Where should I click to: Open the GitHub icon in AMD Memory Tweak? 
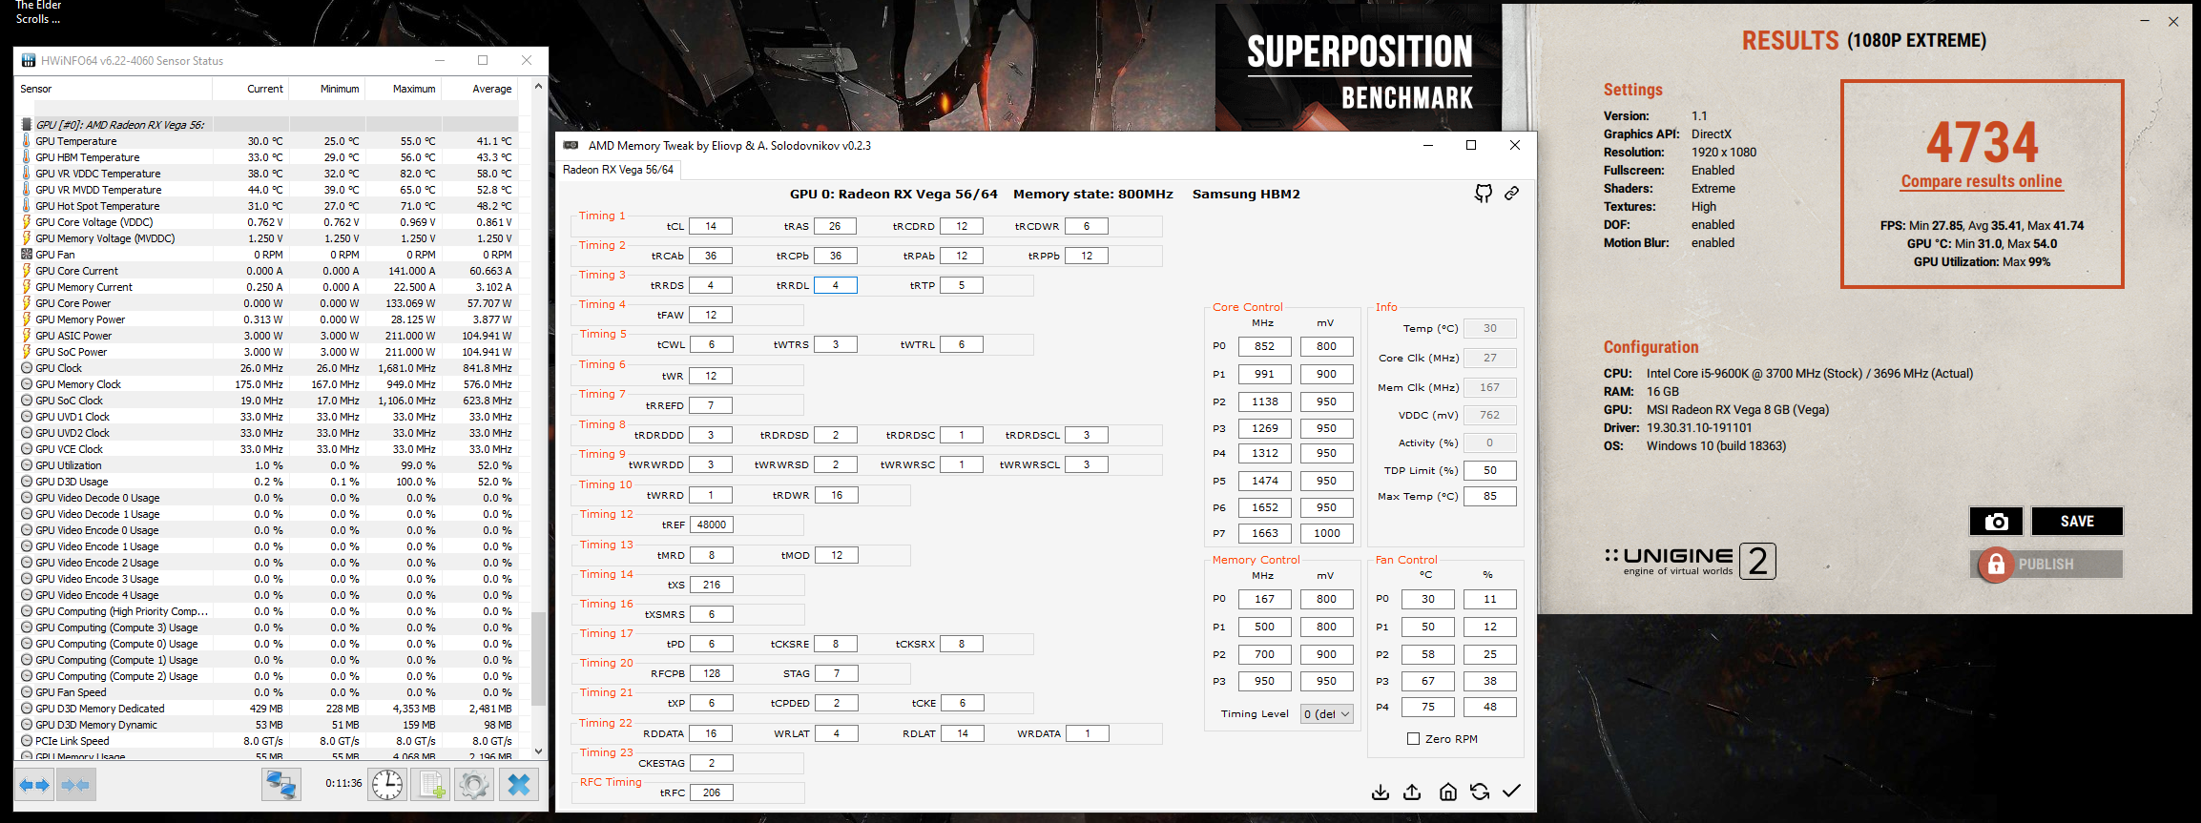tap(1483, 194)
